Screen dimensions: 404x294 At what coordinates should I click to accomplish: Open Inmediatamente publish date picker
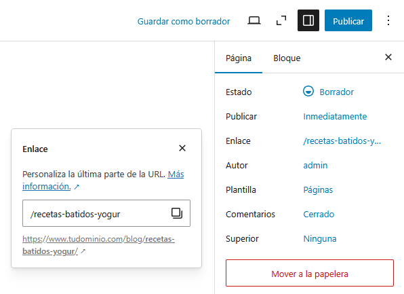click(x=335, y=116)
